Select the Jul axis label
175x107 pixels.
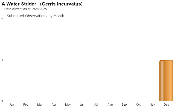pyautogui.click(x=96, y=105)
